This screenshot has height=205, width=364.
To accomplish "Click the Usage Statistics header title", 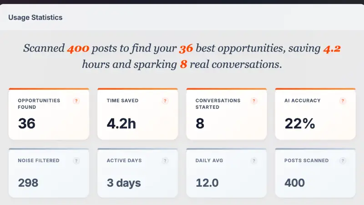I will pos(35,18).
